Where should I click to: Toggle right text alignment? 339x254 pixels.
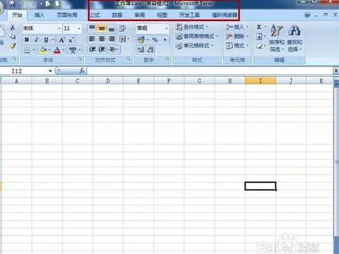coord(112,39)
